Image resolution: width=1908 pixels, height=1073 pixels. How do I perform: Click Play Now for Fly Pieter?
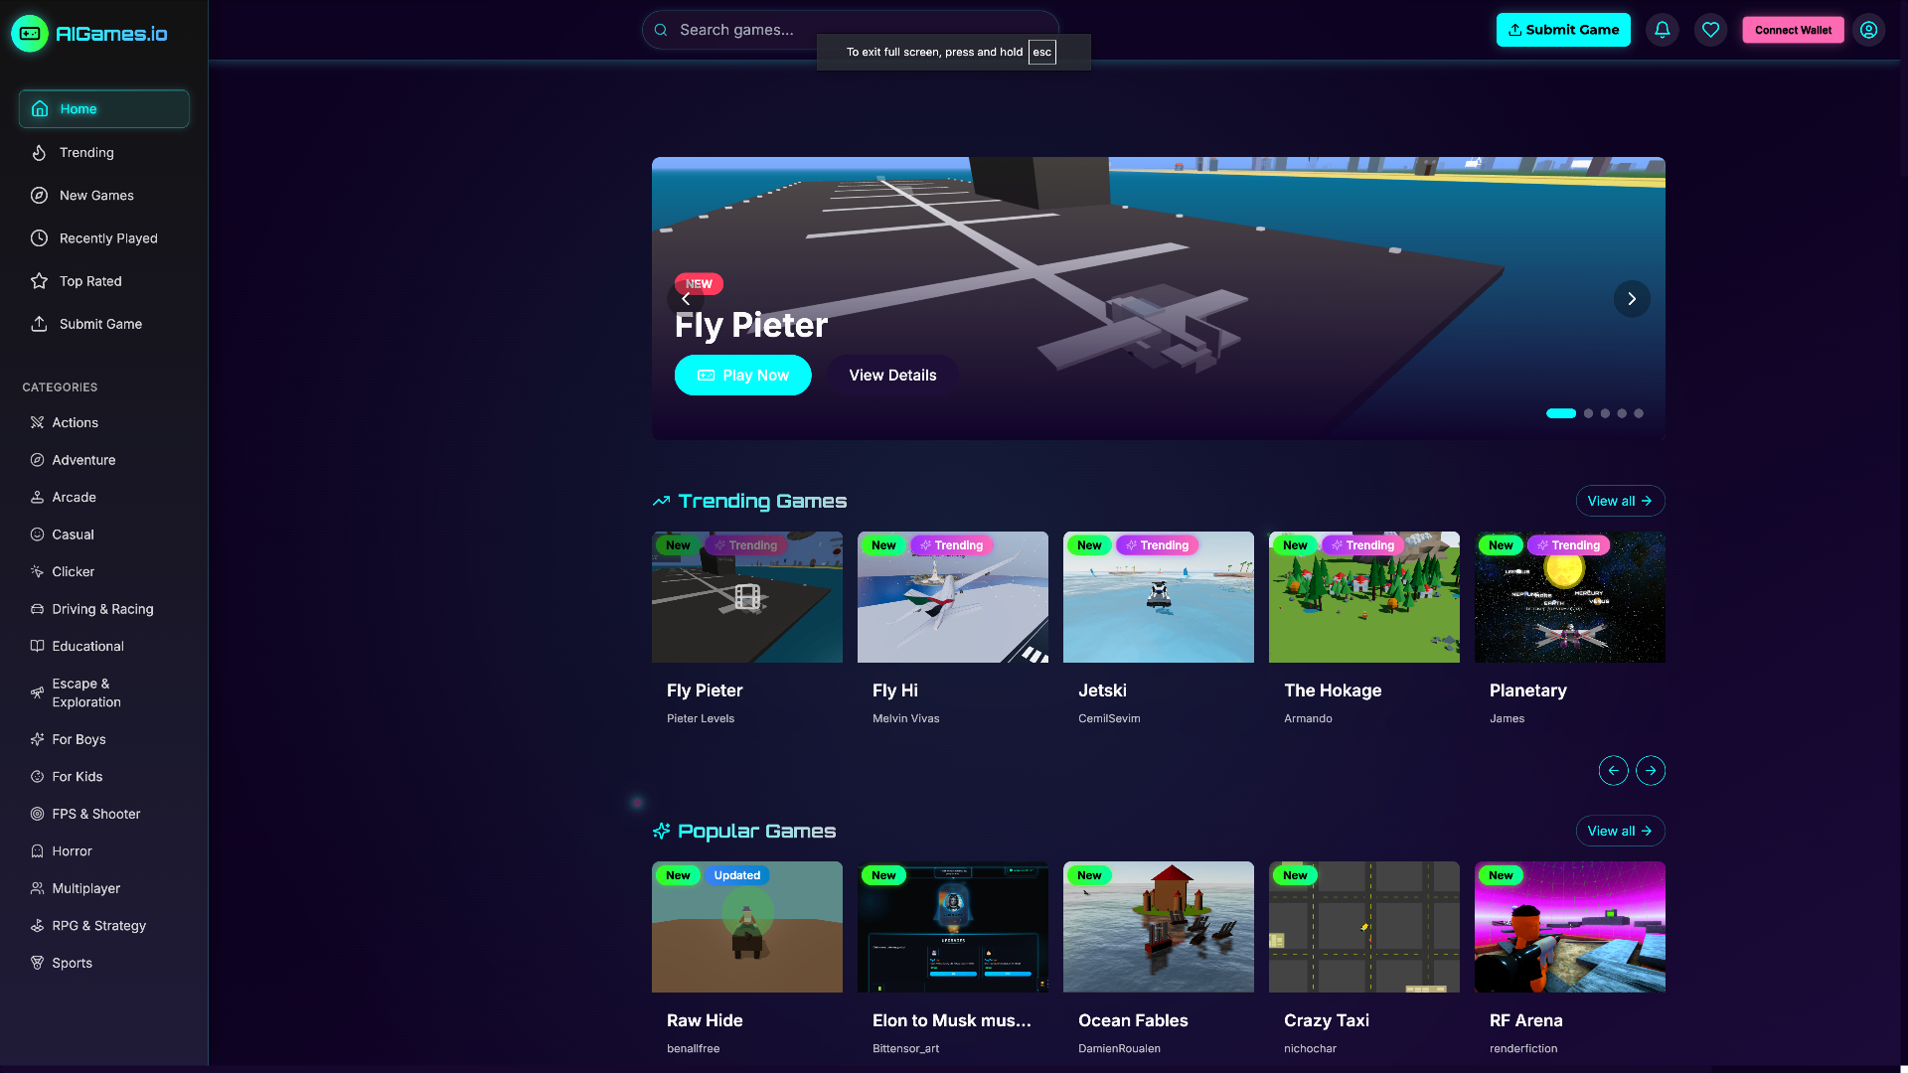point(742,375)
